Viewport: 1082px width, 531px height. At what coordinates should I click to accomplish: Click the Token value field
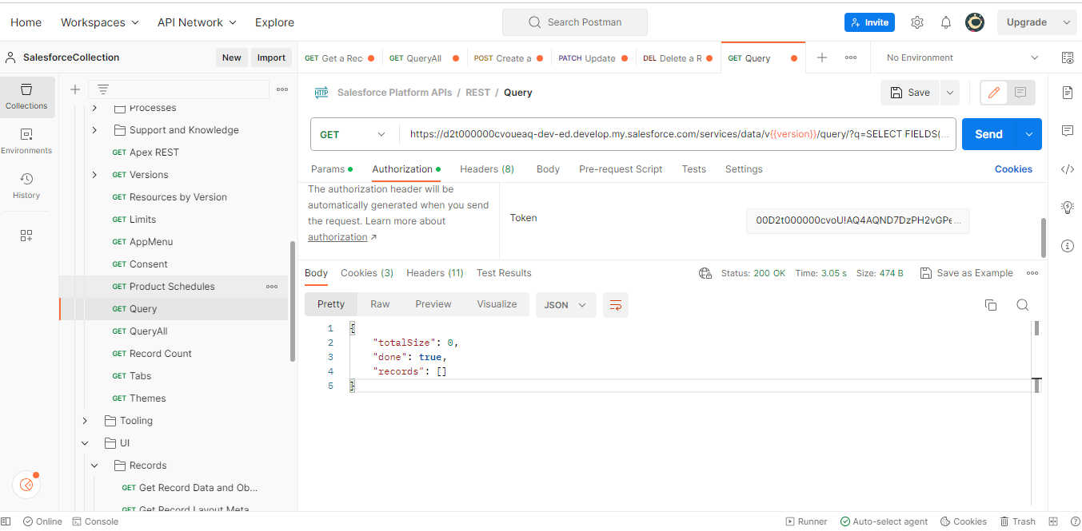[x=857, y=221]
